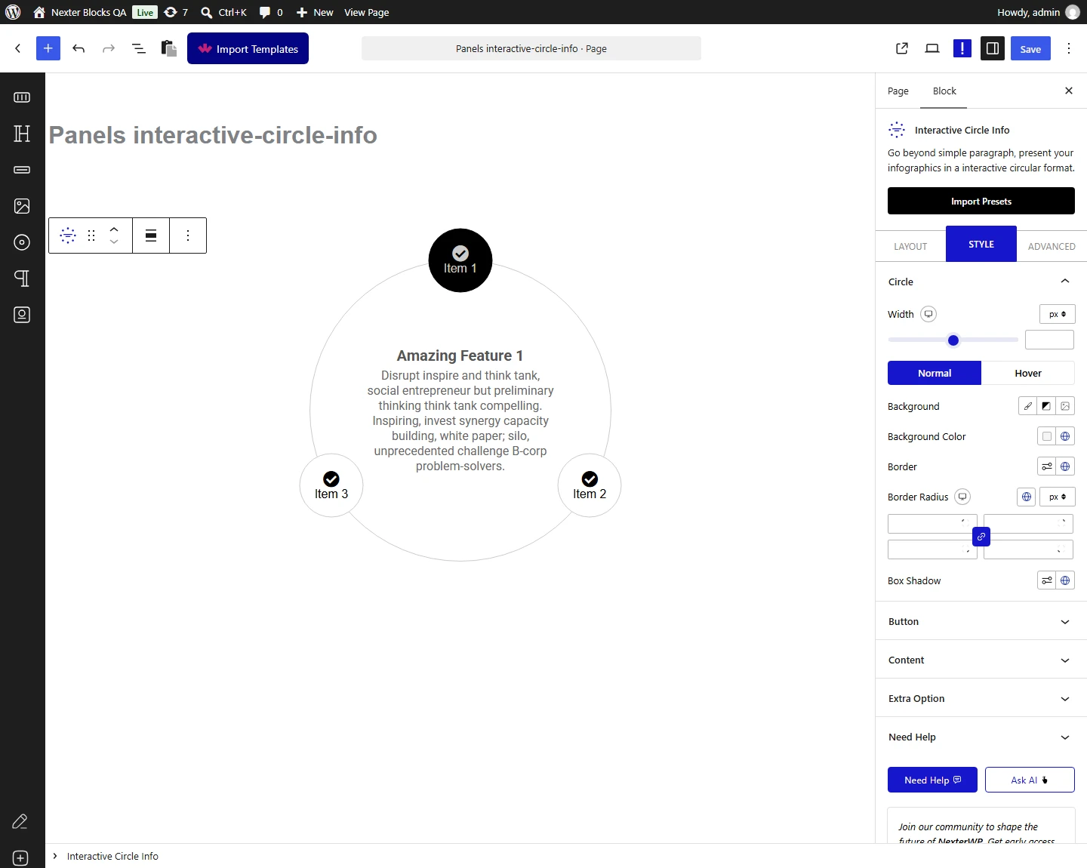
Task: Switch to the Page tab
Action: click(x=898, y=91)
